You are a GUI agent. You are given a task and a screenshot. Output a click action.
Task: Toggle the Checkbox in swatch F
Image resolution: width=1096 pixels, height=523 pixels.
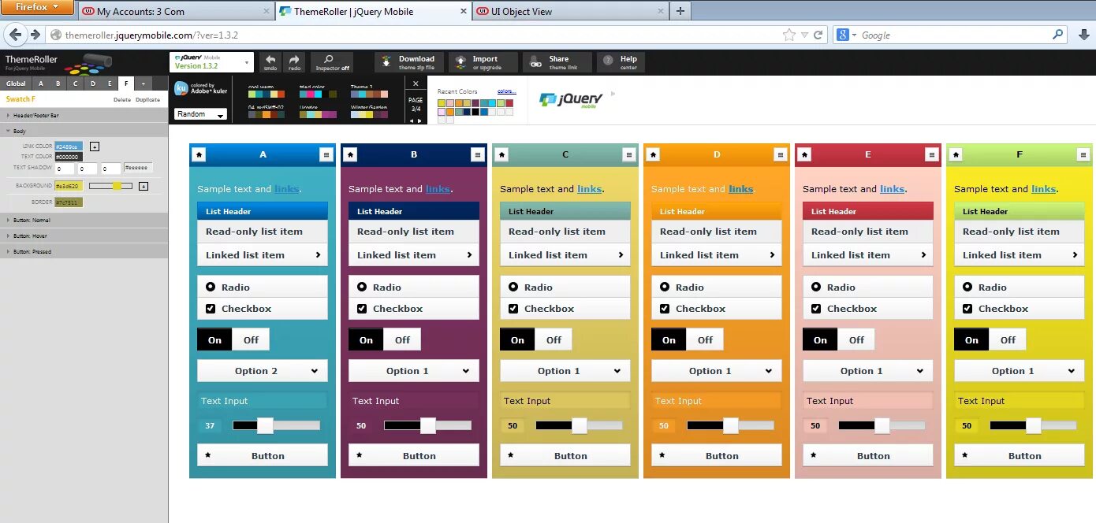tap(1019, 309)
